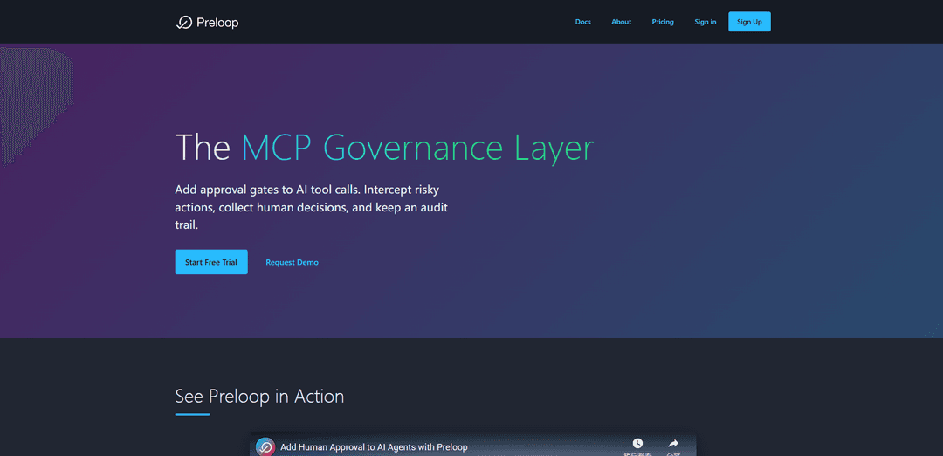Follow the Request Demo link
The image size is (943, 456).
tap(292, 262)
